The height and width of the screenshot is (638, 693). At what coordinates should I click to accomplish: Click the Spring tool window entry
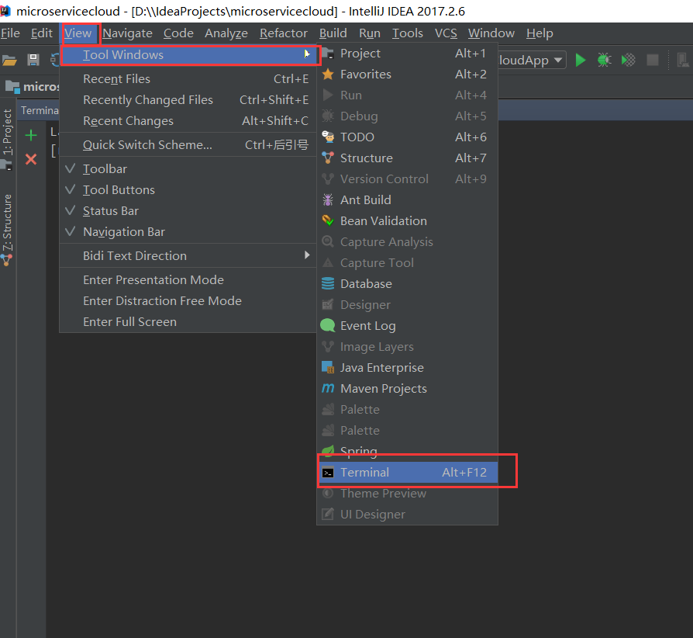tap(408, 451)
